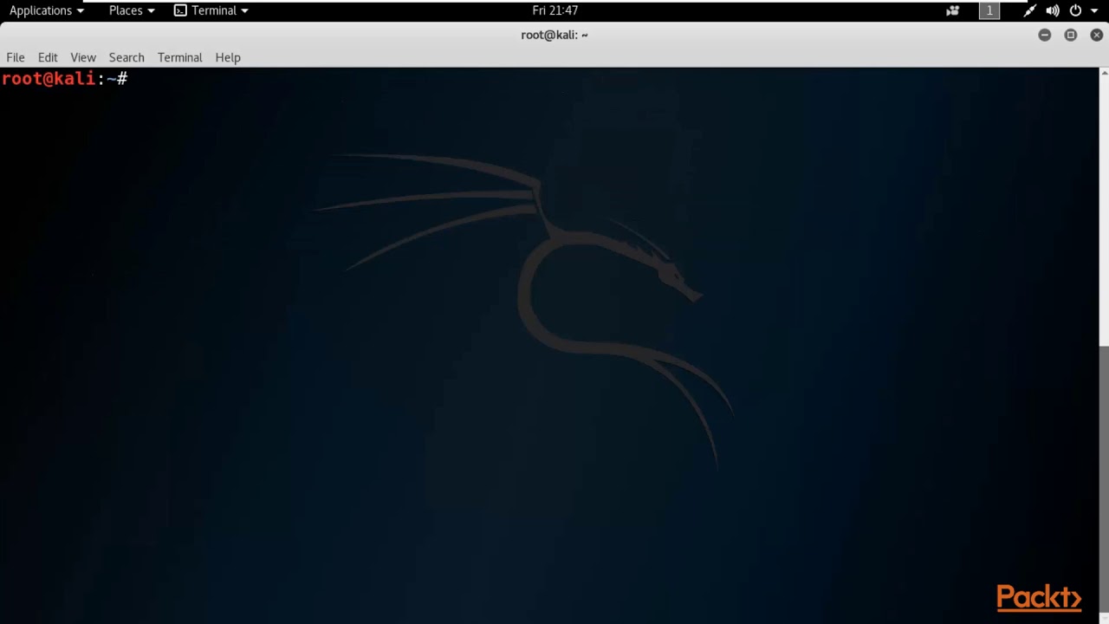The width and height of the screenshot is (1109, 624).
Task: Open the Help menu
Action: coord(228,57)
